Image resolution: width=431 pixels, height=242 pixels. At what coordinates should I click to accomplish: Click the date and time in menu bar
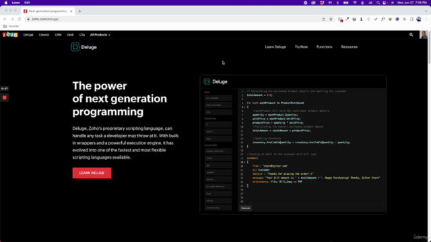[x=412, y=3]
